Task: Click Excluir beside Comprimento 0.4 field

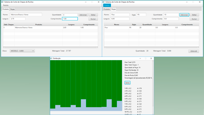Action: point(194,19)
